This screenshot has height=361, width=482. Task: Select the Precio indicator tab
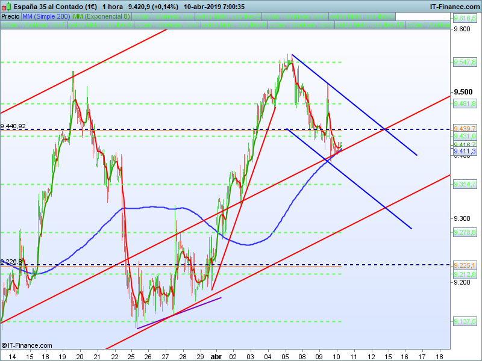10,17
